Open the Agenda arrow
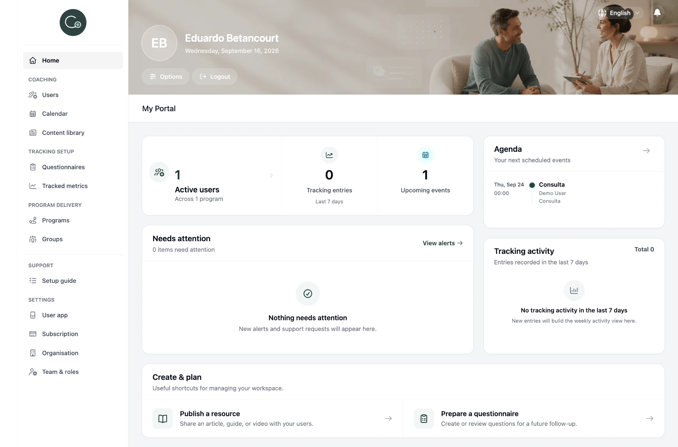This screenshot has height=447, width=678. tap(646, 151)
